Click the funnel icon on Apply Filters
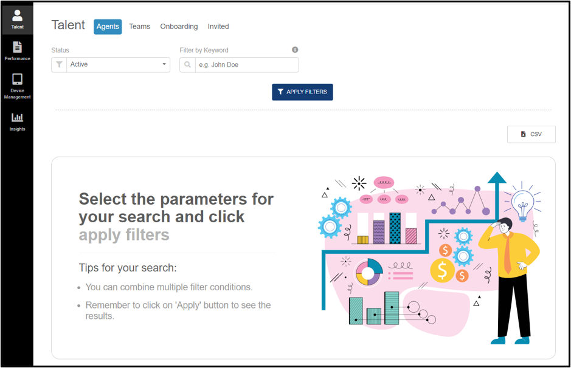The height and width of the screenshot is (368, 571). pyautogui.click(x=280, y=92)
